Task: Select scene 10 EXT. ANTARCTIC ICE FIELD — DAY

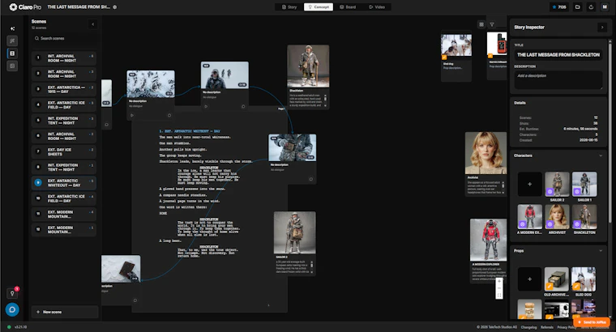Action: click(x=64, y=198)
